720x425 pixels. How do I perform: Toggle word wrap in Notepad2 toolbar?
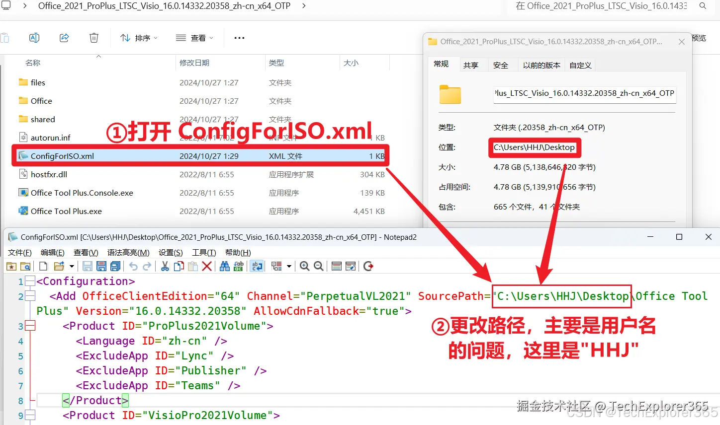click(257, 267)
